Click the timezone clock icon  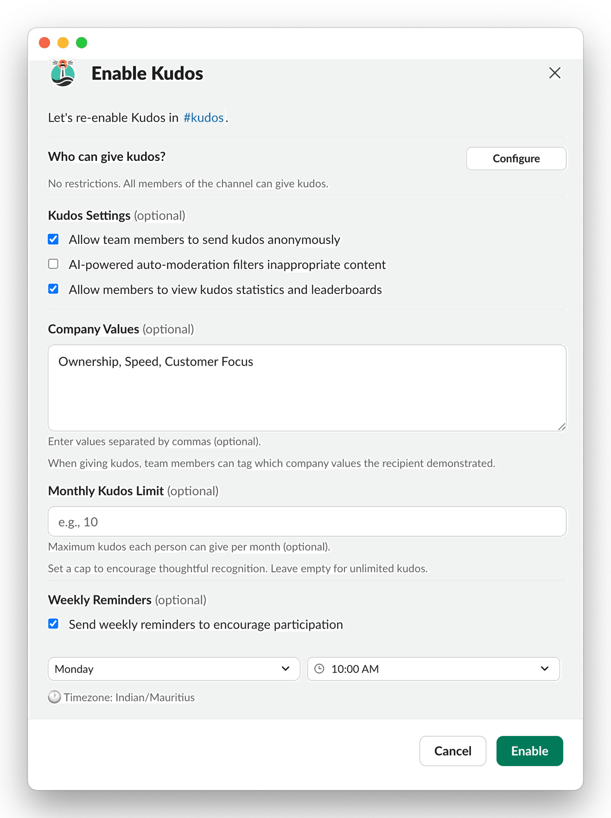[x=54, y=697]
